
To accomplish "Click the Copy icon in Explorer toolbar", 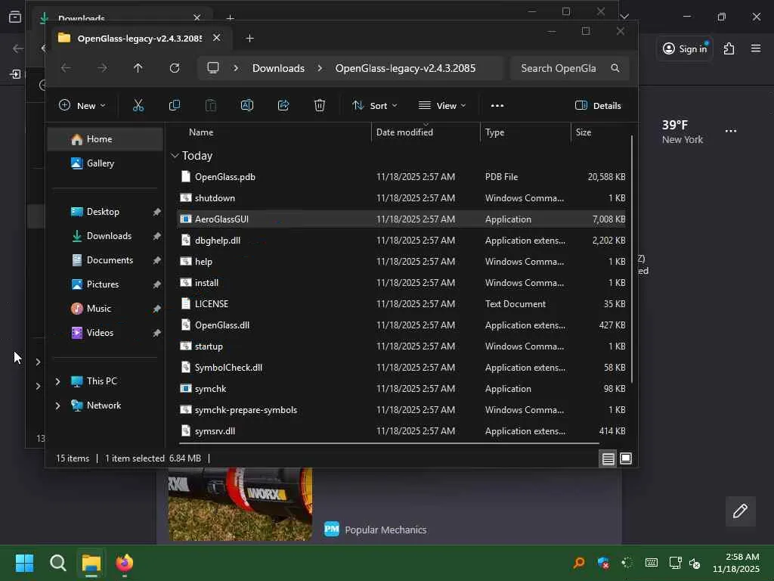I will click(175, 105).
